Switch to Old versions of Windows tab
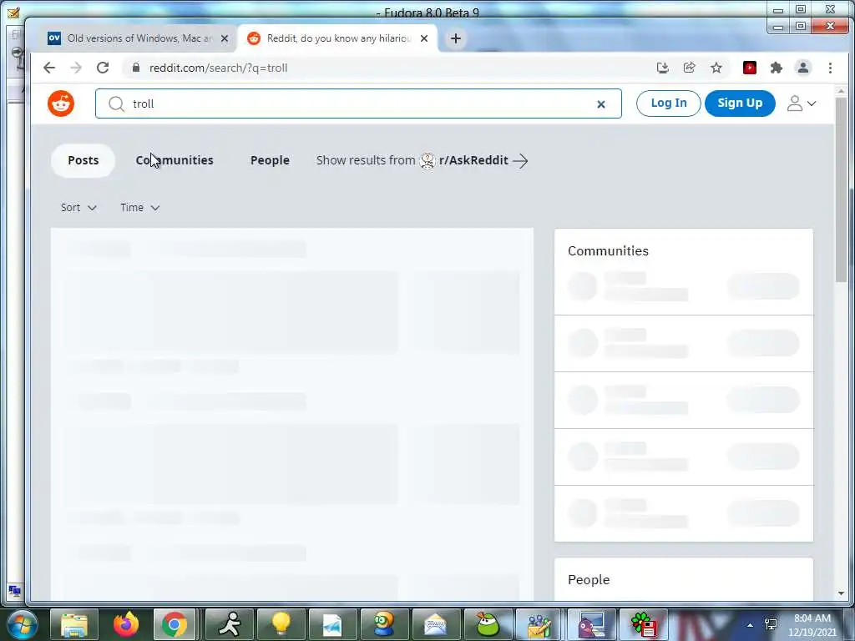 click(139, 38)
